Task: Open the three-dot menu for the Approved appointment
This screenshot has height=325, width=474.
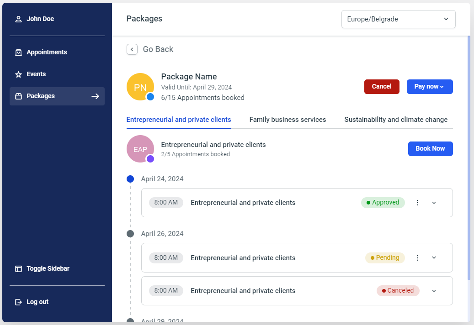Action: click(x=417, y=203)
